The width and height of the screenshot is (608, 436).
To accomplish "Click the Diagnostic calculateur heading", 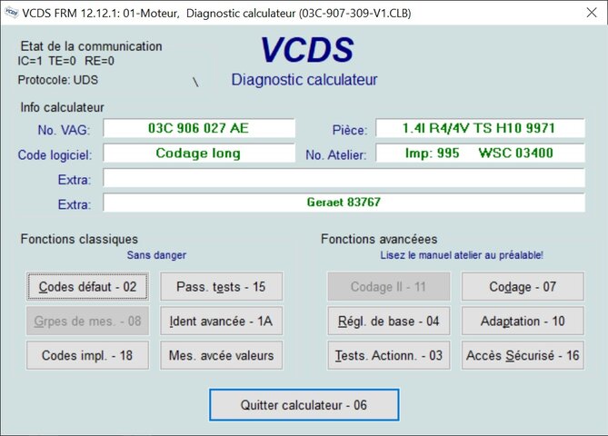I will (304, 80).
